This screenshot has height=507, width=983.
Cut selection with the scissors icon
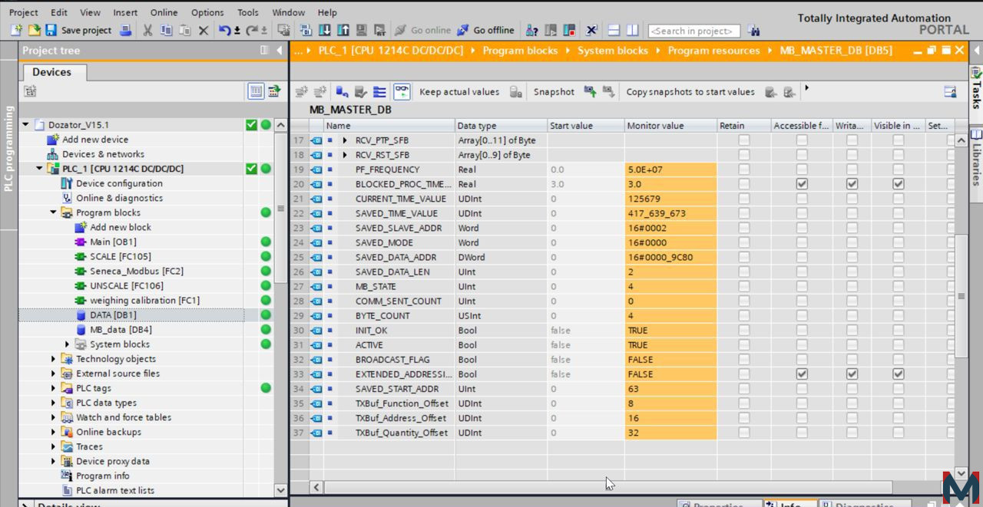[147, 30]
